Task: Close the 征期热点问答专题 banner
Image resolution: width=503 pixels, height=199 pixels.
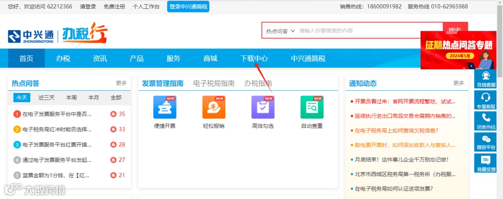Action: [494, 33]
